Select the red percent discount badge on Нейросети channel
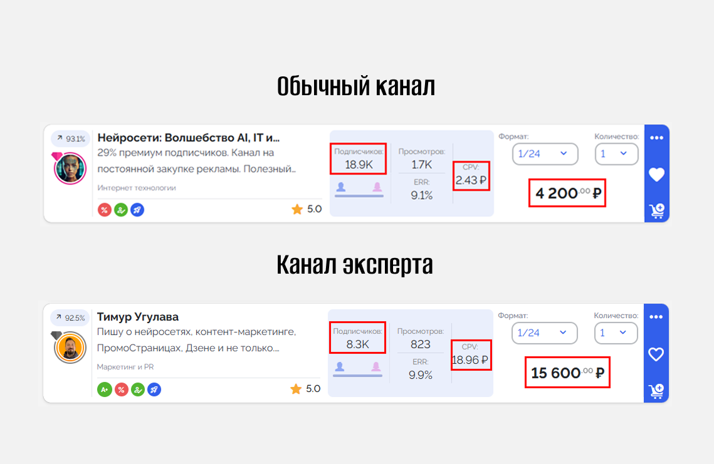Screen dimensions: 714x464 tap(105, 210)
